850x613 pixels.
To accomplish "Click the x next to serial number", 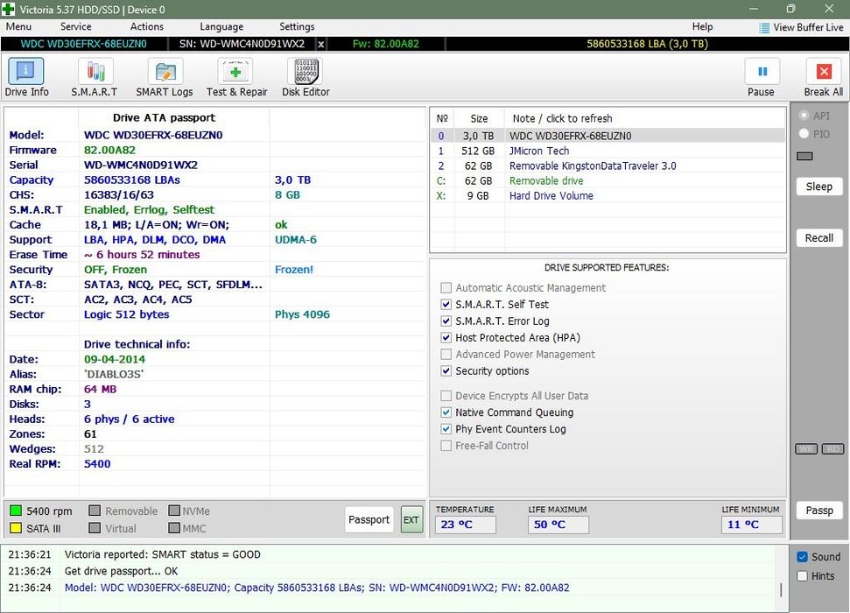I will tap(321, 45).
